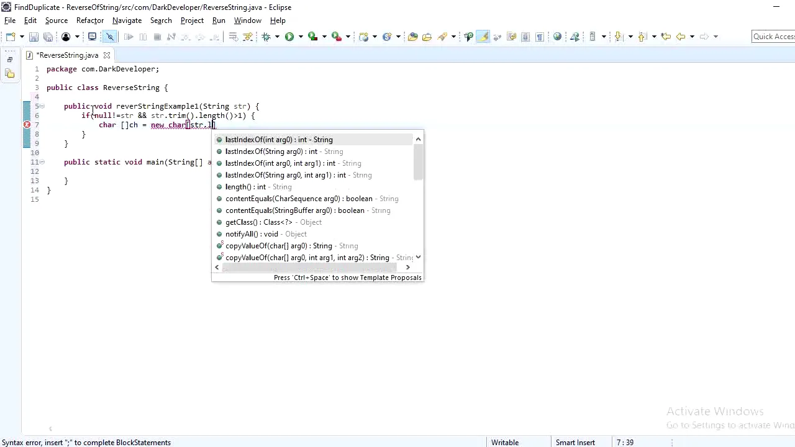Open the Run configurations dropdown arrow
Image resolution: width=795 pixels, height=447 pixels.
(301, 37)
